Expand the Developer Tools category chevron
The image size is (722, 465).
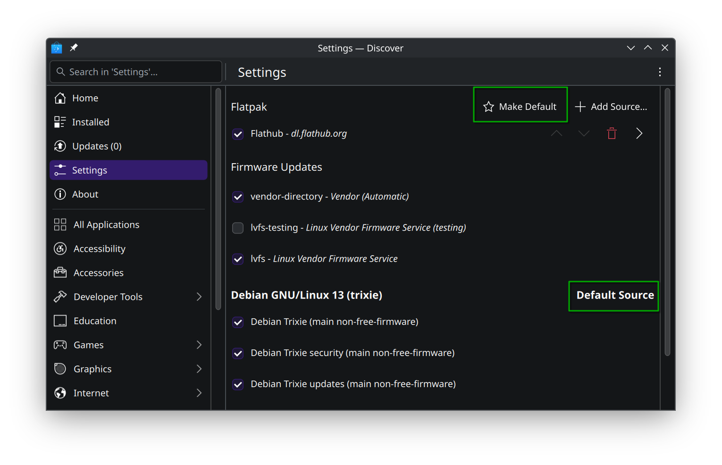[x=199, y=297]
